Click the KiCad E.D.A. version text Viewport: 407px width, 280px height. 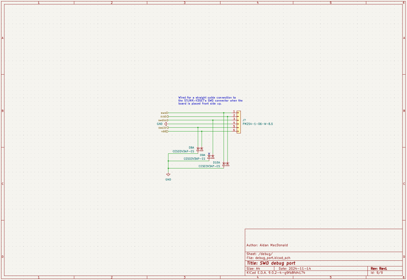click(x=276, y=273)
